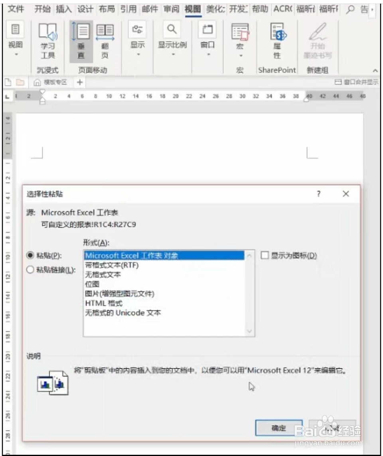Select HTML 格式 option
The image size is (383, 456).
pyautogui.click(x=164, y=303)
